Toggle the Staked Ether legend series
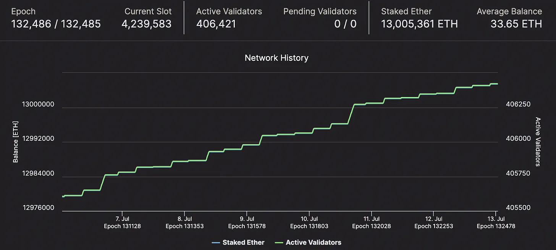This screenshot has height=250, width=556. click(x=238, y=242)
